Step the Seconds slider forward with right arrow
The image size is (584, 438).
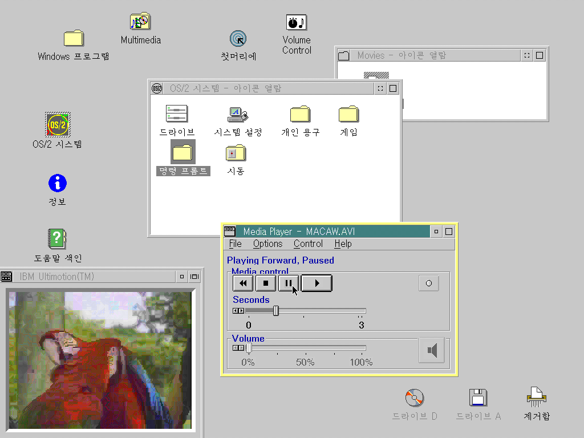point(241,311)
